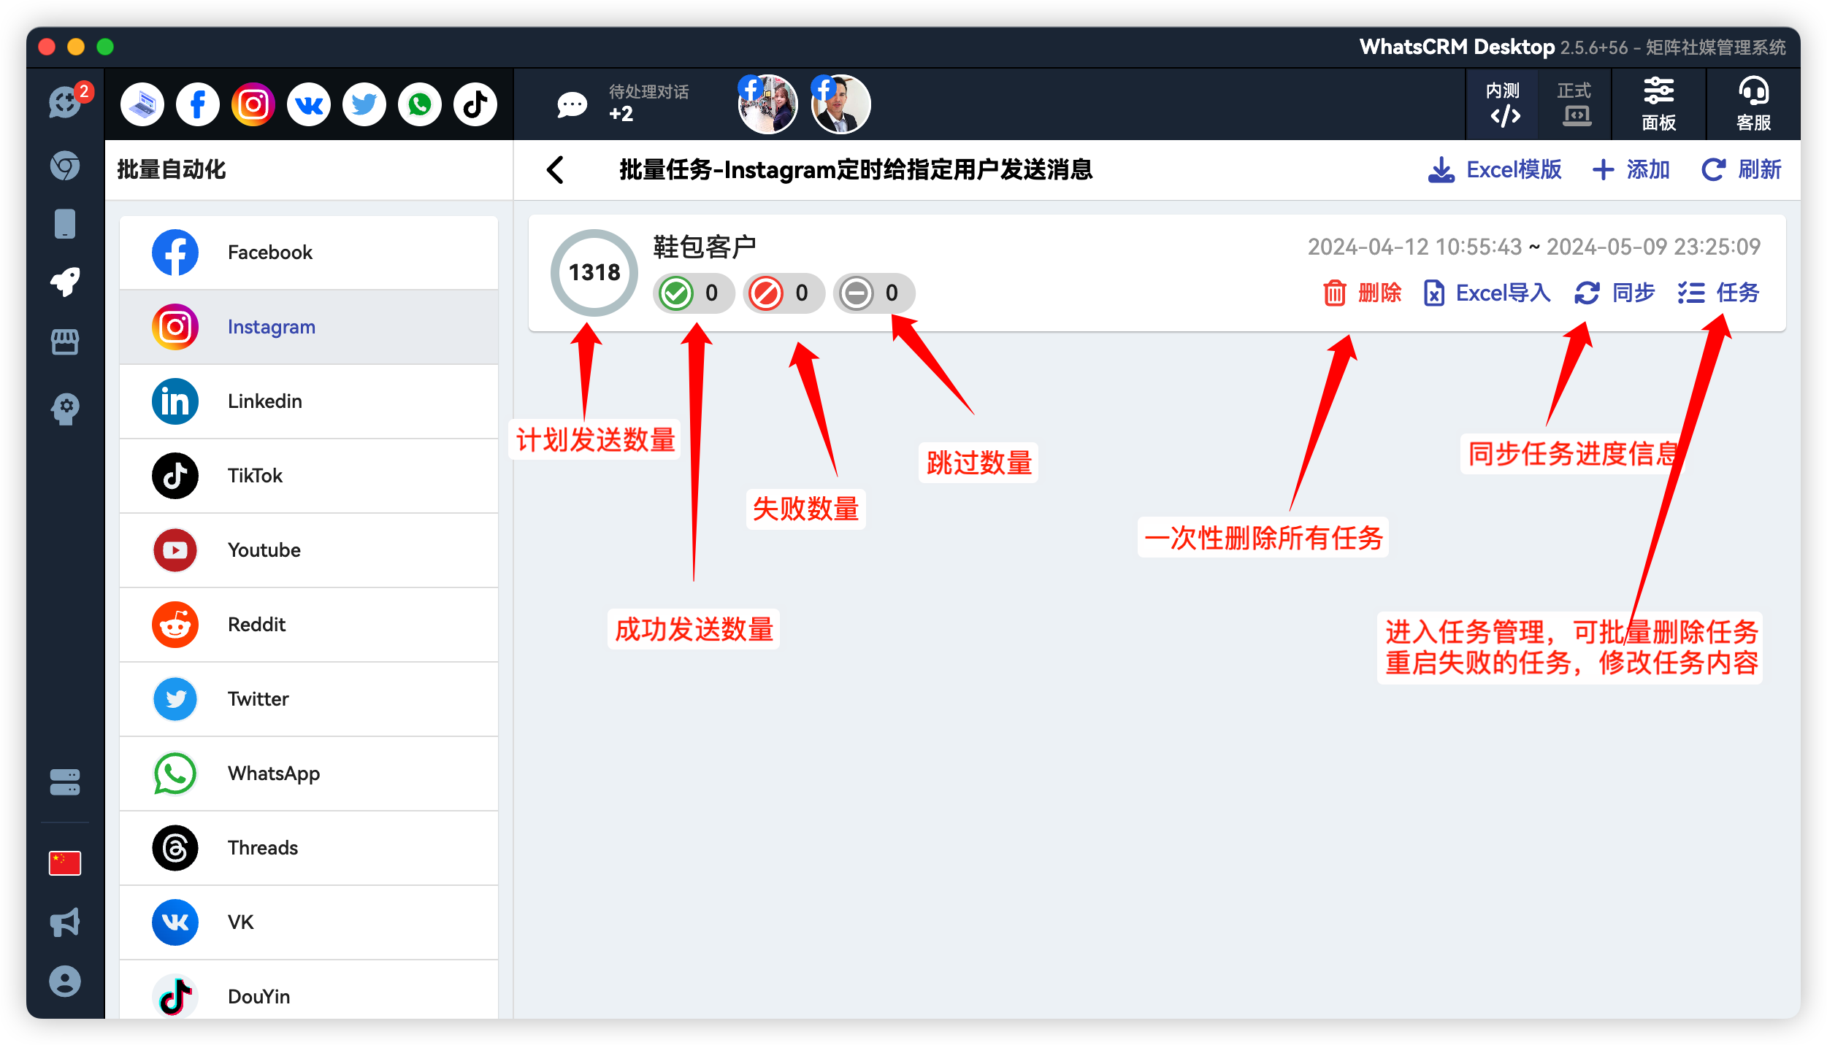Open the megaphone announcements icon

click(x=65, y=922)
